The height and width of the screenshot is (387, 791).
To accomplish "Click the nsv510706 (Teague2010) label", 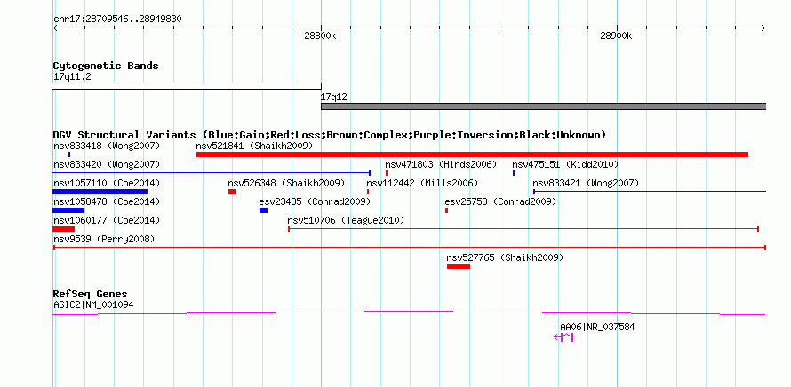I will [x=346, y=220].
